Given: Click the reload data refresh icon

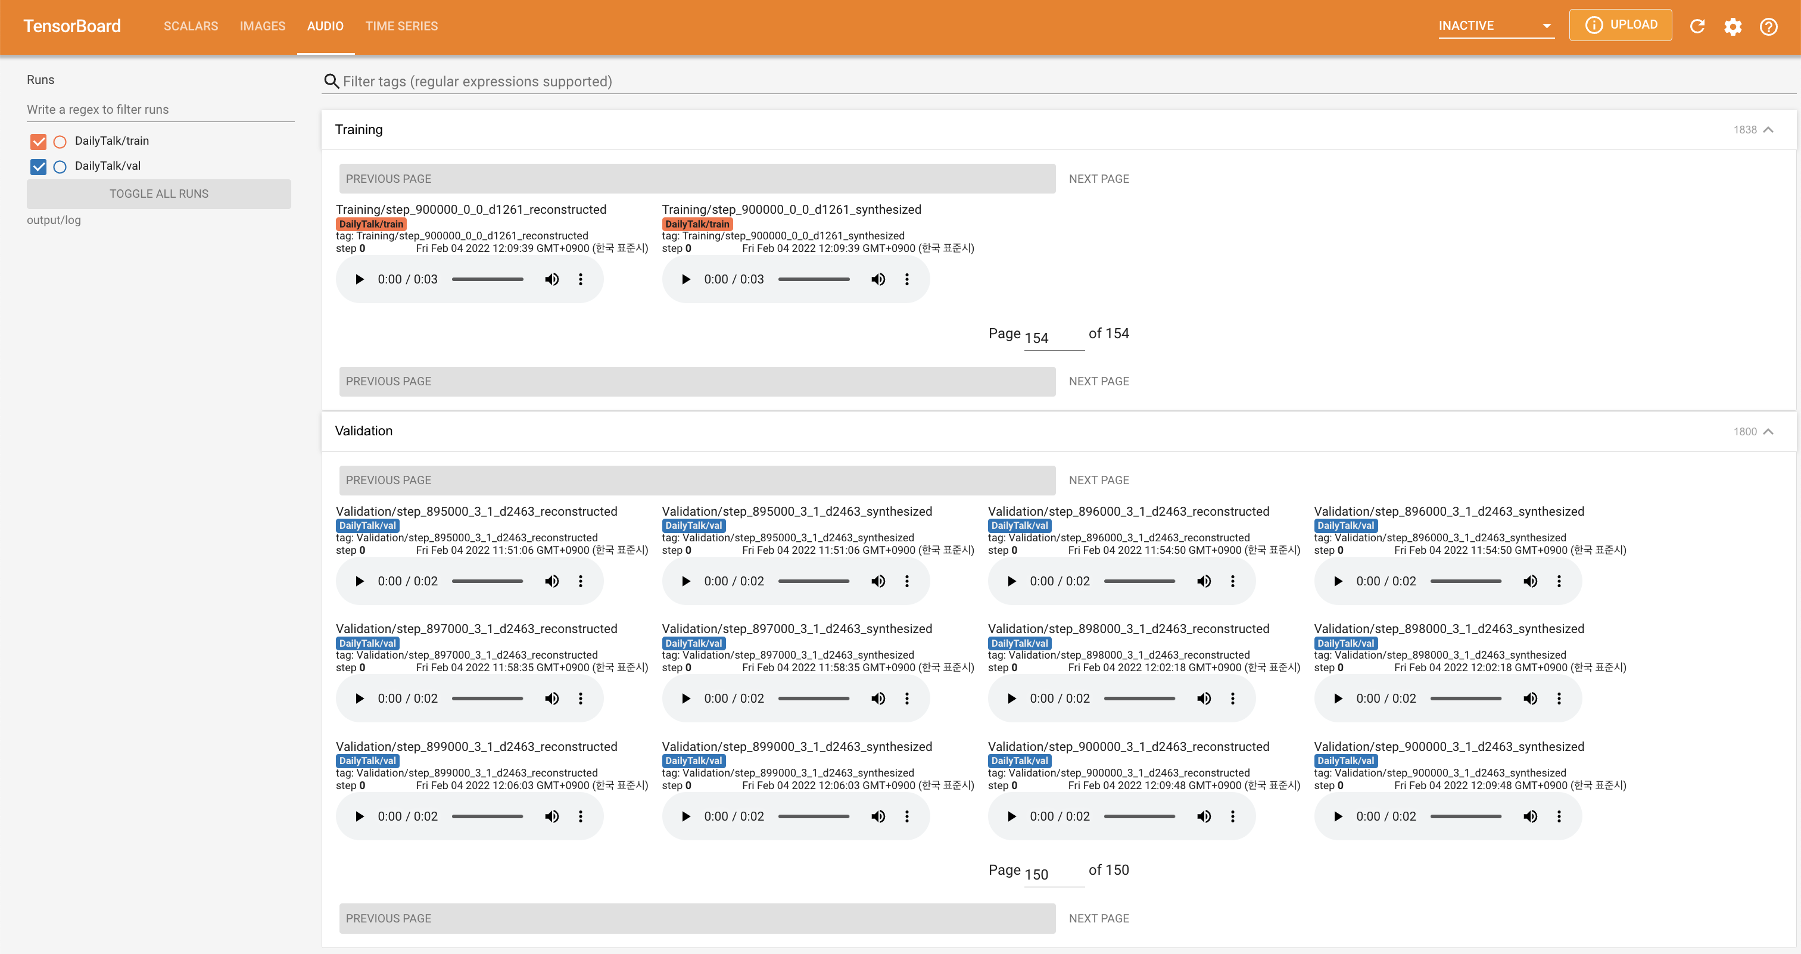Looking at the screenshot, I should tap(1697, 27).
